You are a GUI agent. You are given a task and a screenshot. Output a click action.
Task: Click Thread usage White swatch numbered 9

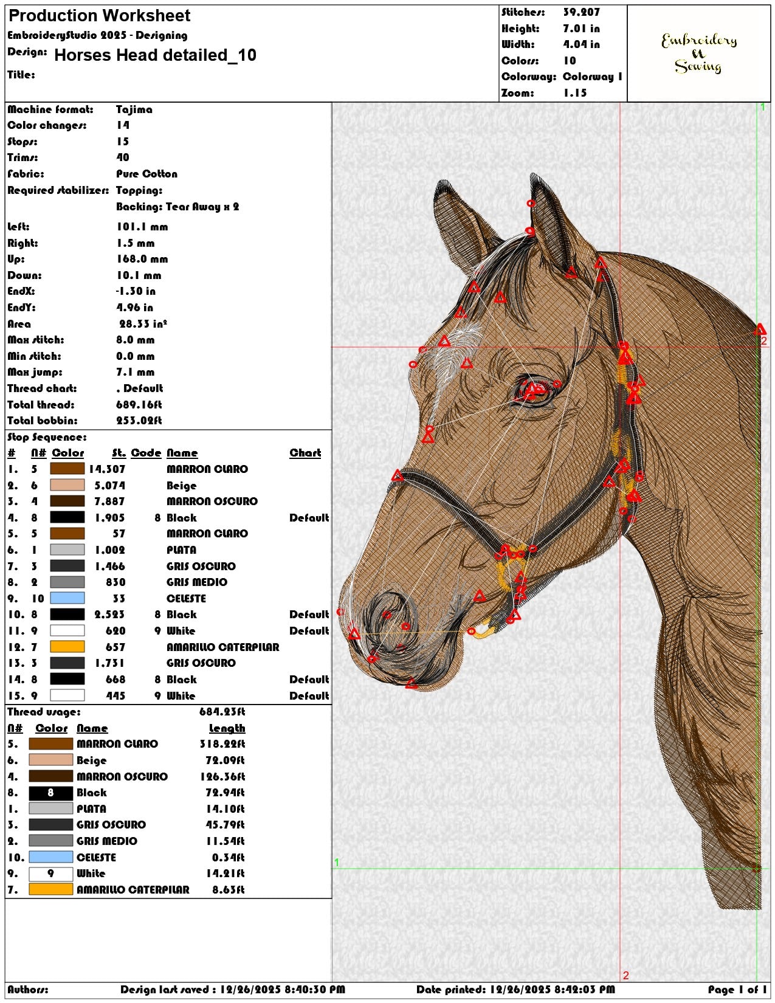(x=50, y=874)
